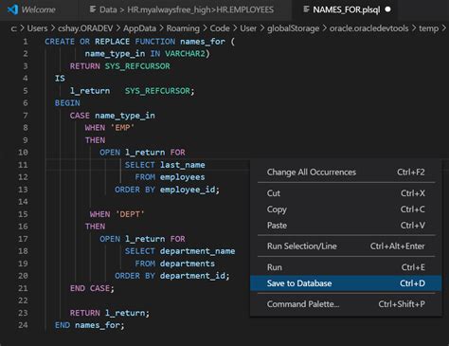Click the file icon on the NAMES_FOR.plsql tab
449x346 pixels.
(x=306, y=9)
